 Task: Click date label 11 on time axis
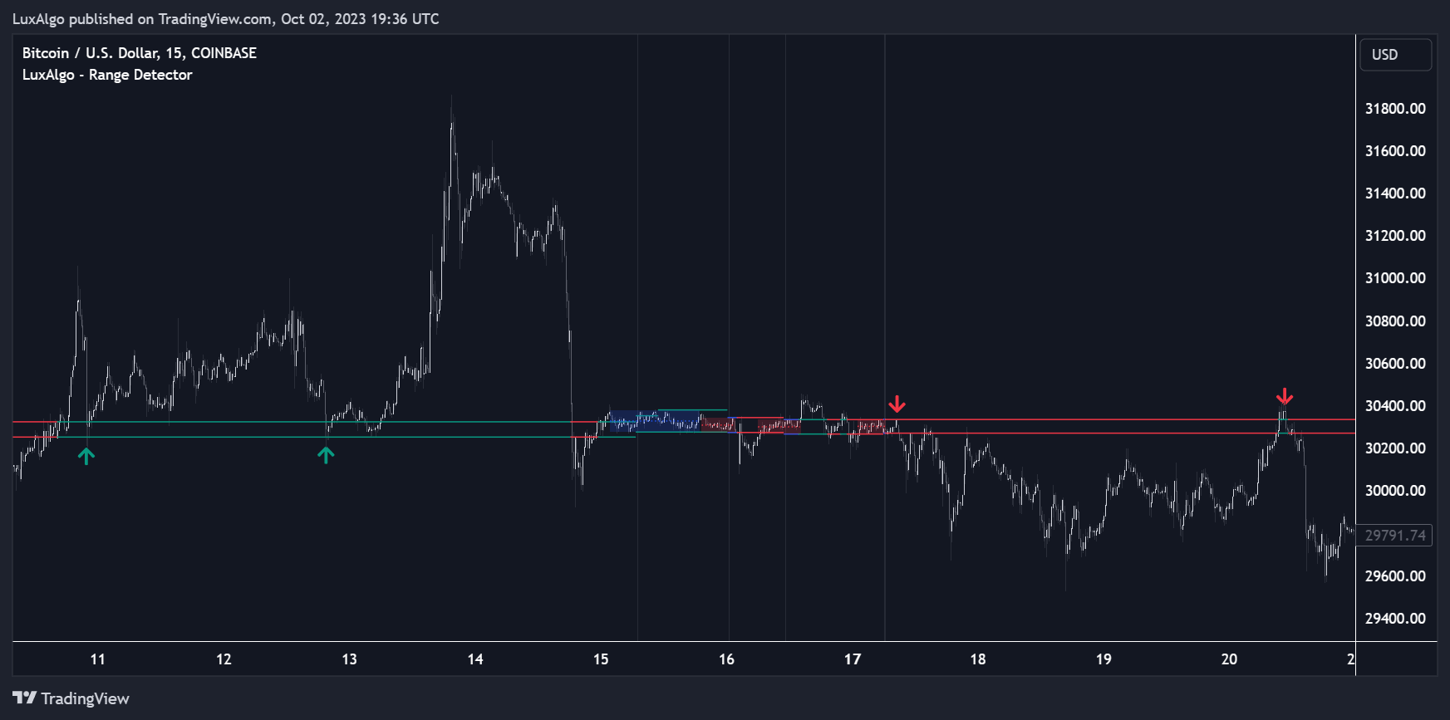[x=98, y=659]
